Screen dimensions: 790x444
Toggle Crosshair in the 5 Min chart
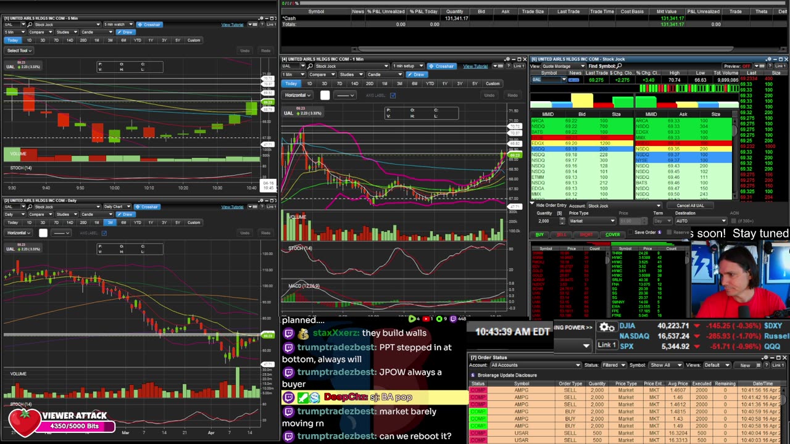(x=149, y=25)
